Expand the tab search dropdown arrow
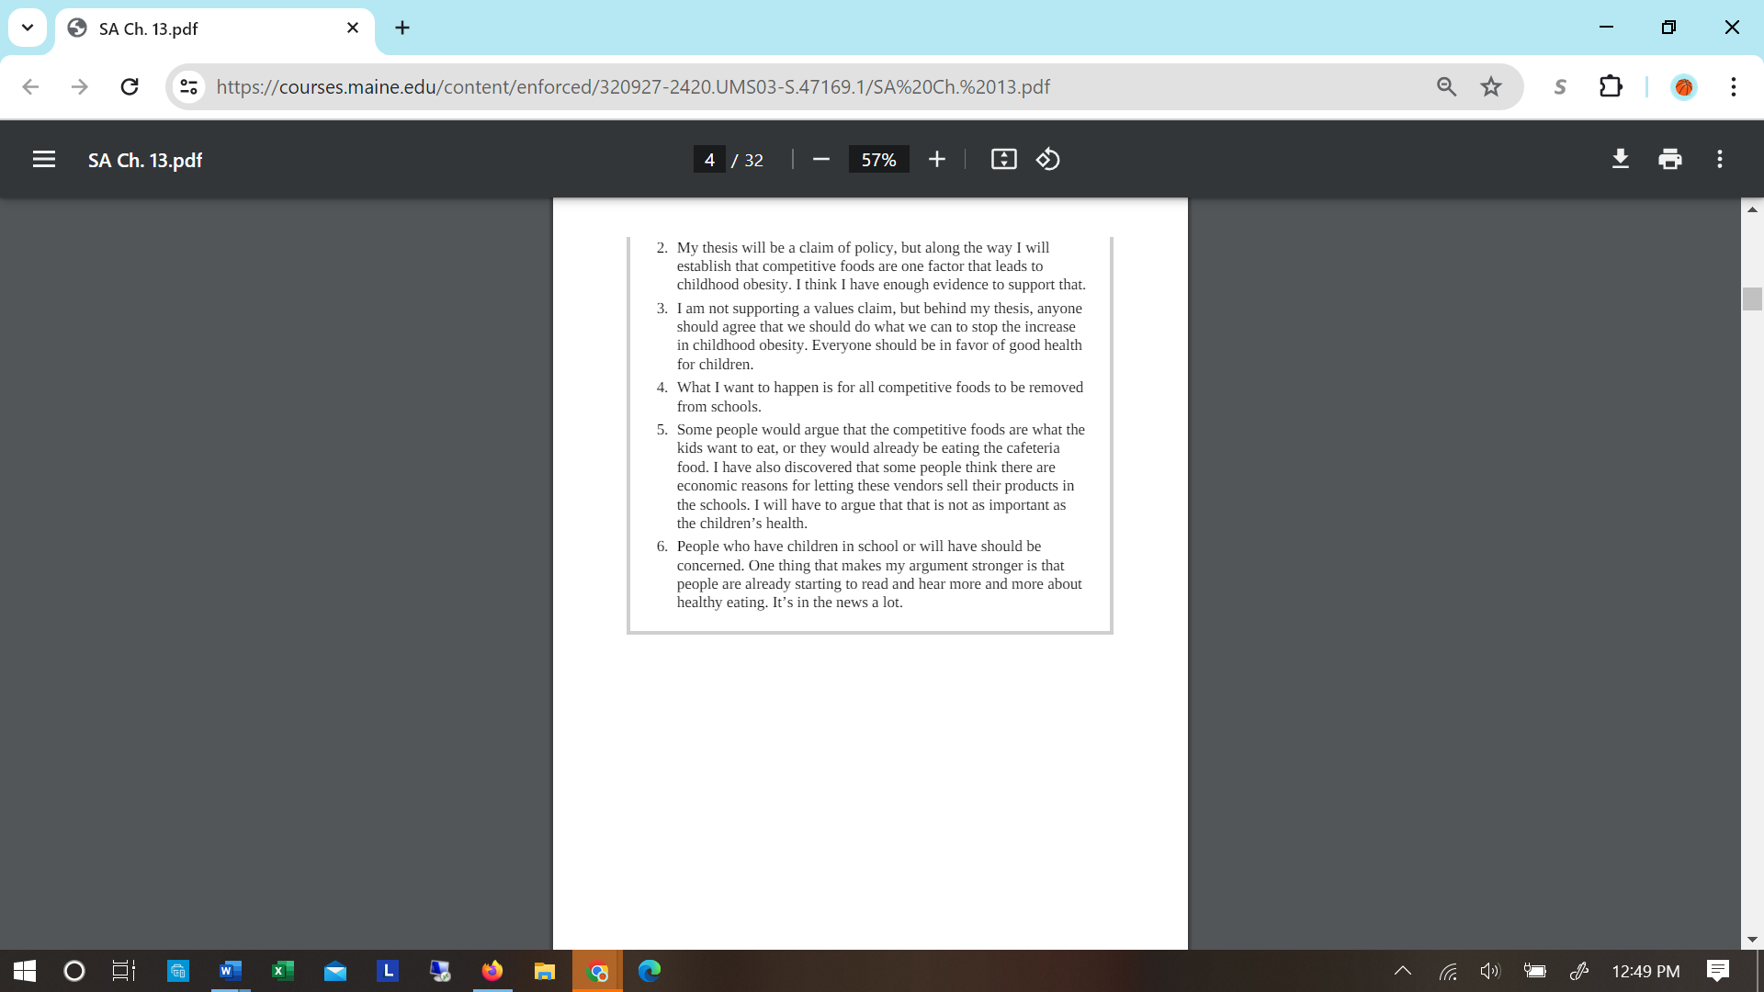 point(28,28)
